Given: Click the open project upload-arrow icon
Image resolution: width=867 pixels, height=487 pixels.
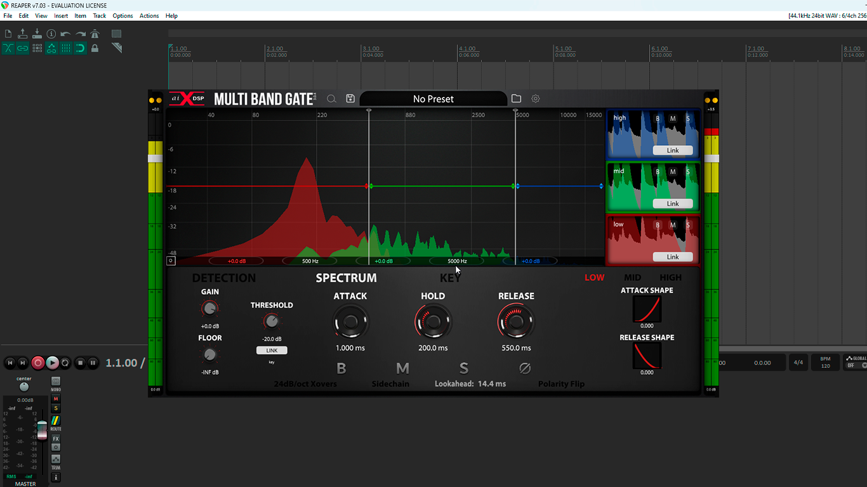Looking at the screenshot, I should 23,34.
